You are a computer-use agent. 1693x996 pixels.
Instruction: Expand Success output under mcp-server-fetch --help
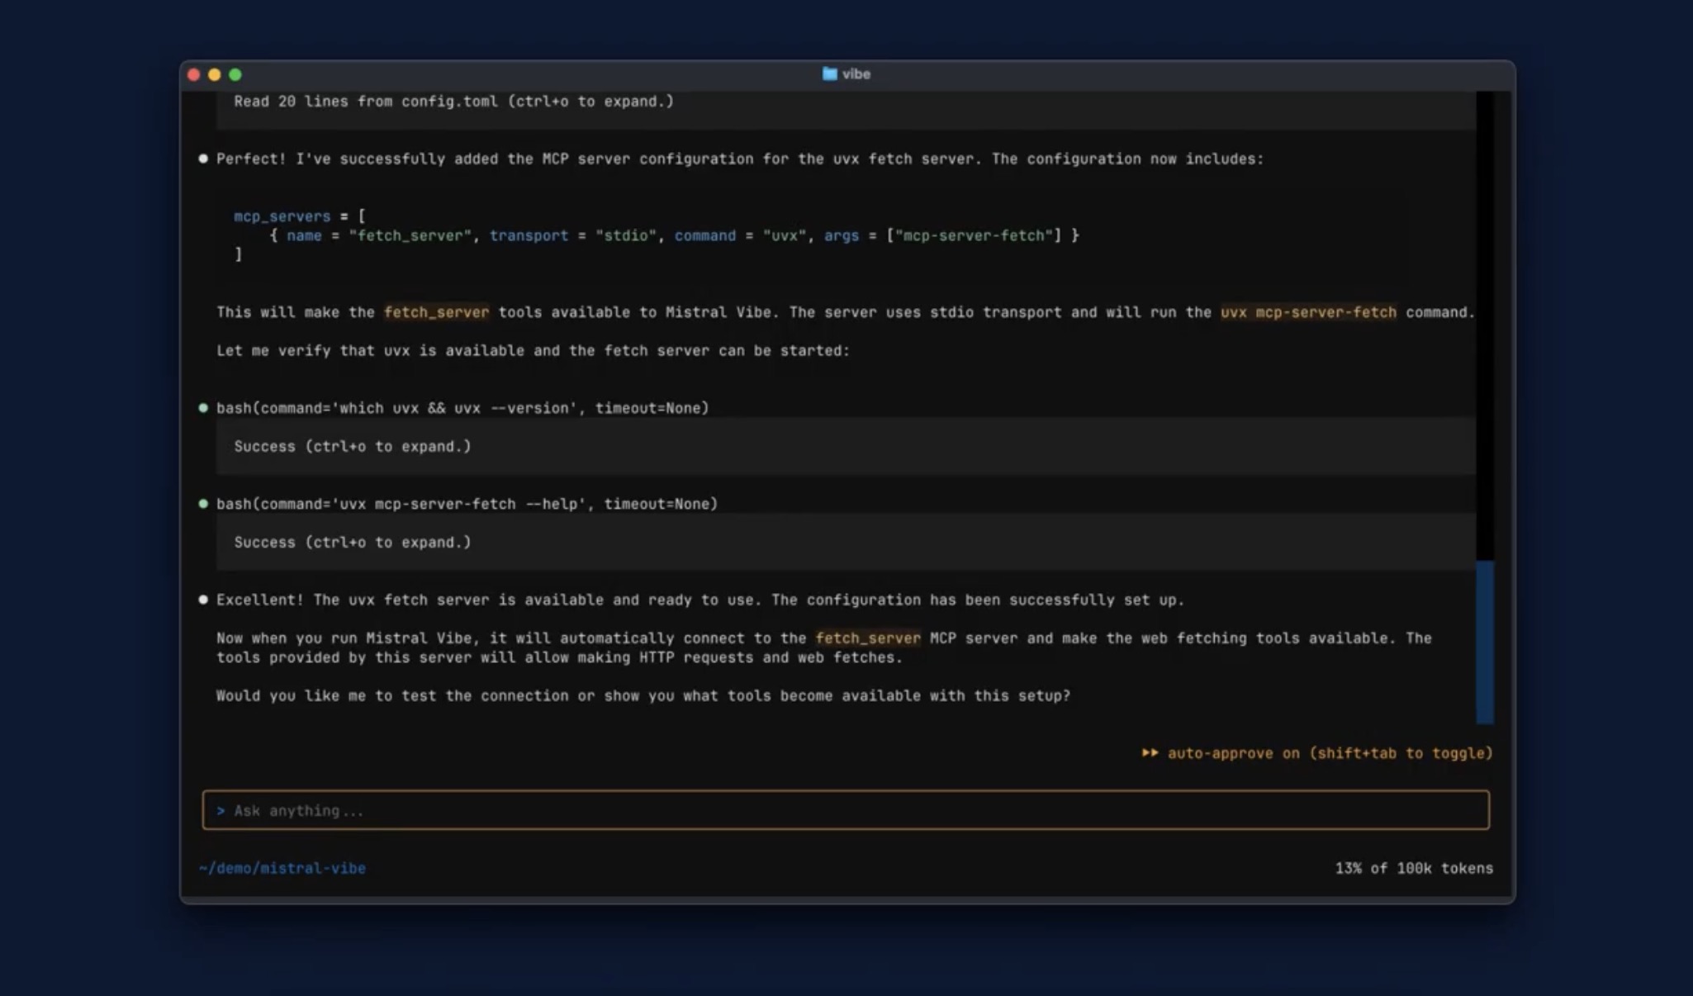353,543
